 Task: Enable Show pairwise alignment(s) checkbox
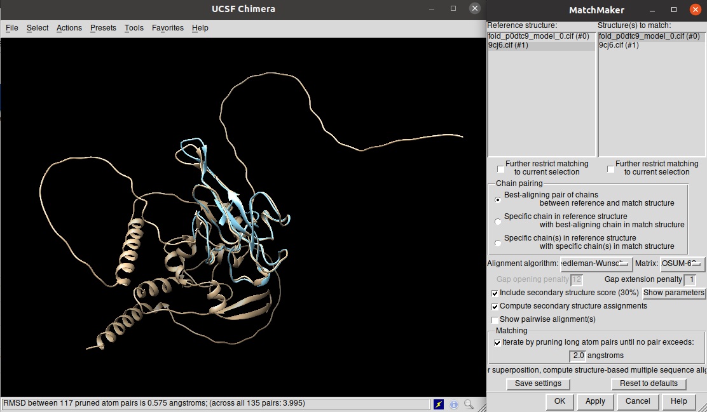point(495,320)
